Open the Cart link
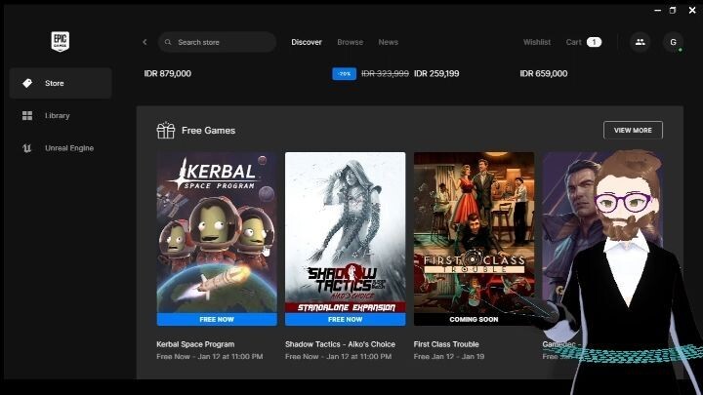This screenshot has height=395, width=703. (x=573, y=42)
